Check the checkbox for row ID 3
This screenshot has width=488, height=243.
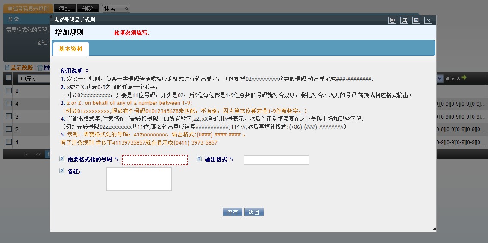(9, 116)
